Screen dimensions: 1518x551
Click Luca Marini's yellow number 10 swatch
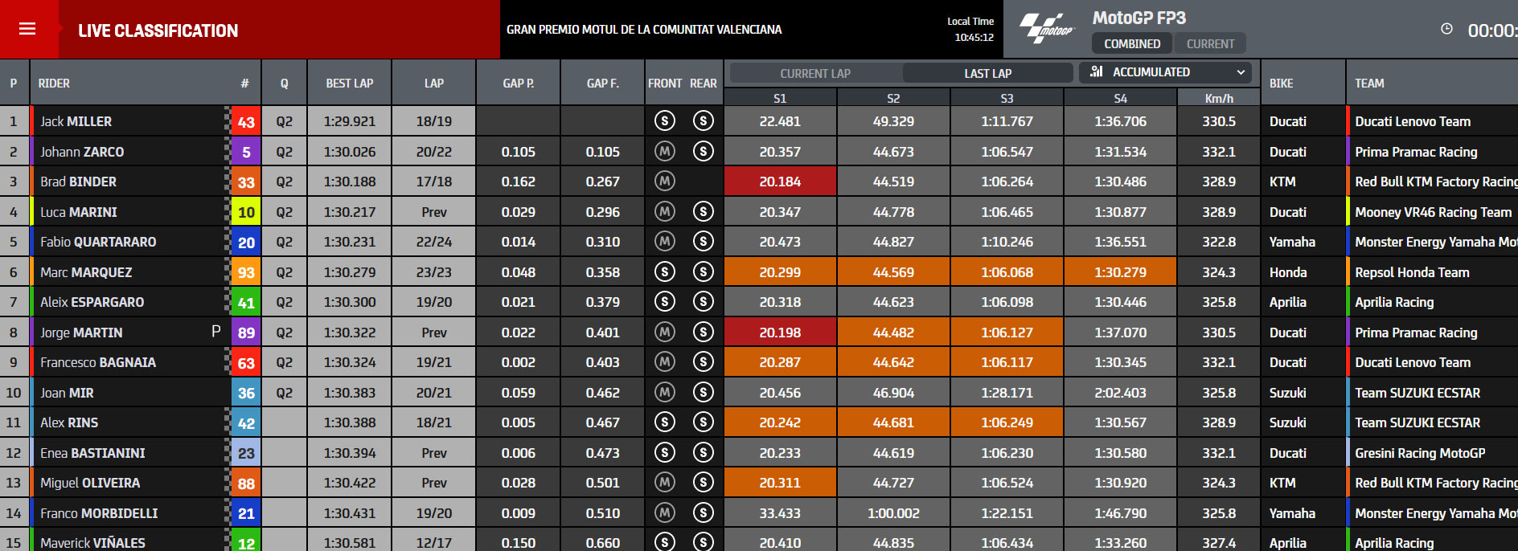(x=246, y=212)
